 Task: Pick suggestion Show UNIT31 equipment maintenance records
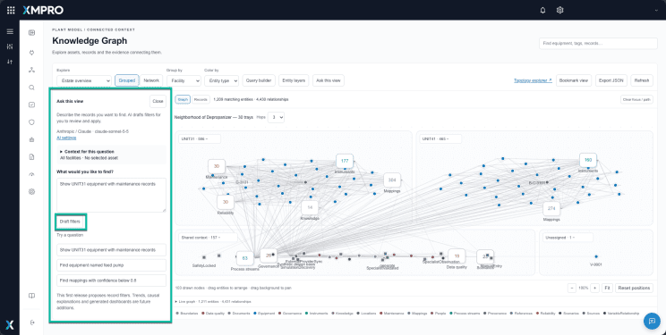point(111,250)
